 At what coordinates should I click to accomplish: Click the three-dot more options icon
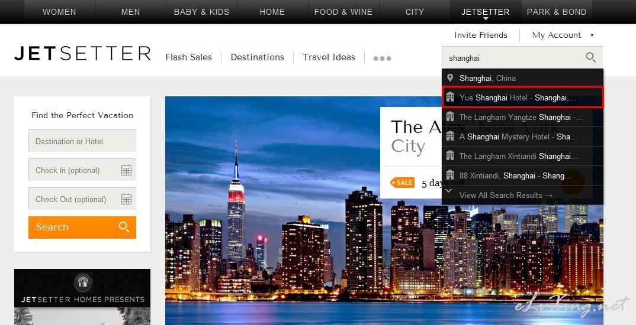382,58
